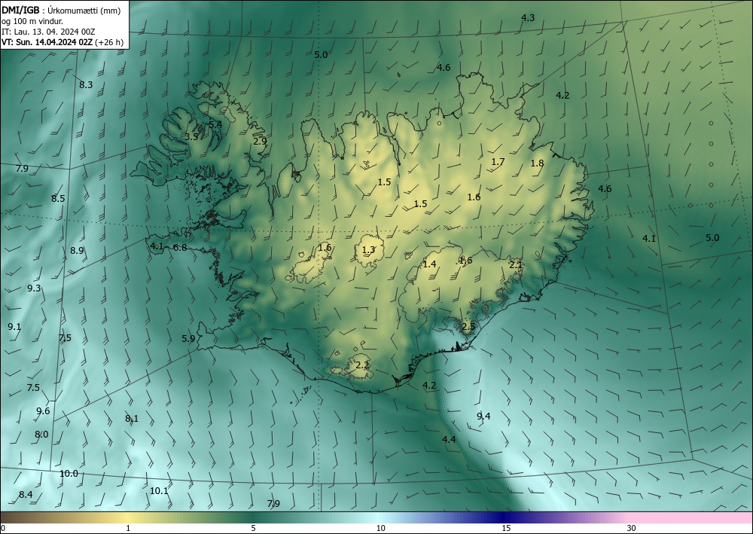The image size is (753, 534).
Task: Pick the dark navy color on the scale bar
Action: [x=505, y=517]
